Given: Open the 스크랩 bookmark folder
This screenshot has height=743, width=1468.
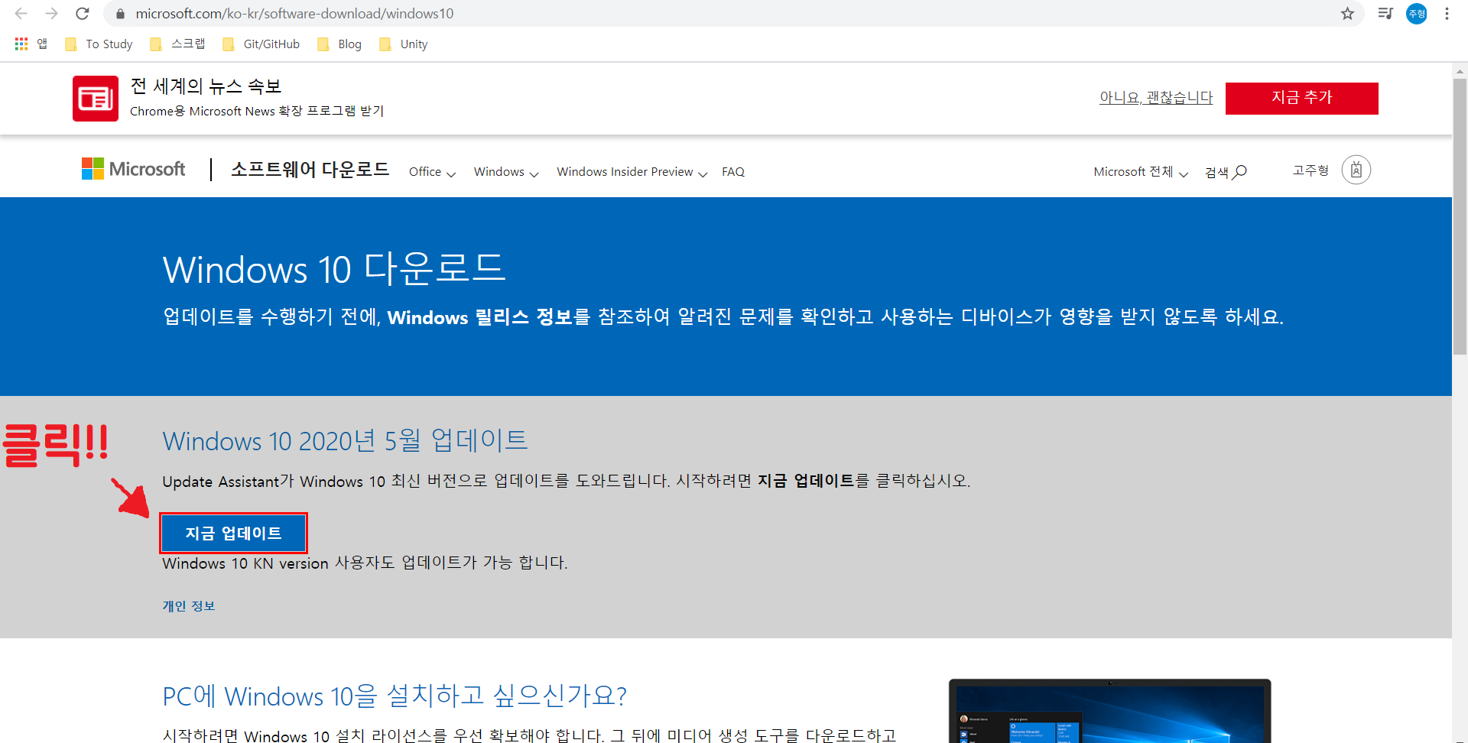Looking at the screenshot, I should pos(177,44).
